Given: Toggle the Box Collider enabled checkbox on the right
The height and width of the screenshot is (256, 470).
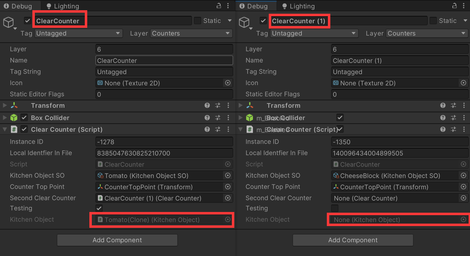Looking at the screenshot, I should tap(341, 118).
